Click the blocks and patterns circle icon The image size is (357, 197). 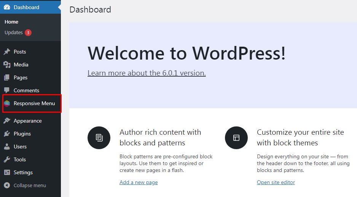99,138
